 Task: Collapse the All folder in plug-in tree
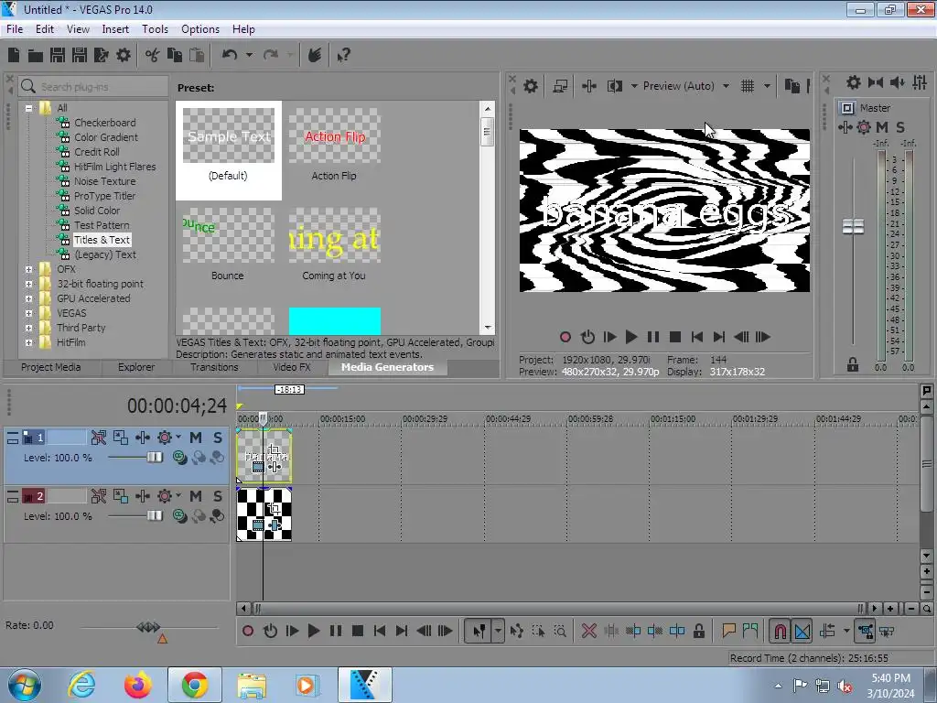[x=28, y=108]
